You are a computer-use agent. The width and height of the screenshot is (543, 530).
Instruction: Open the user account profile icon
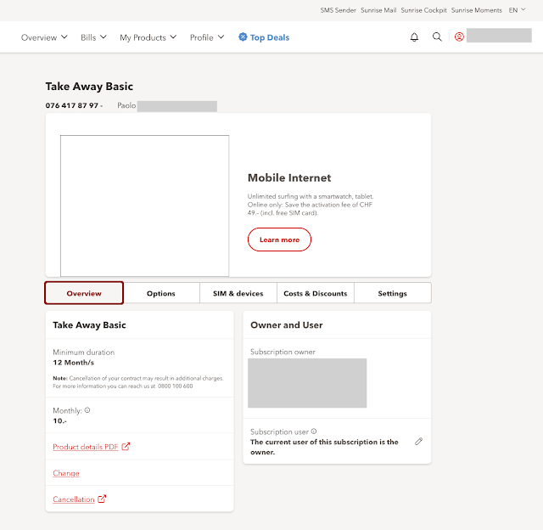pyautogui.click(x=459, y=37)
